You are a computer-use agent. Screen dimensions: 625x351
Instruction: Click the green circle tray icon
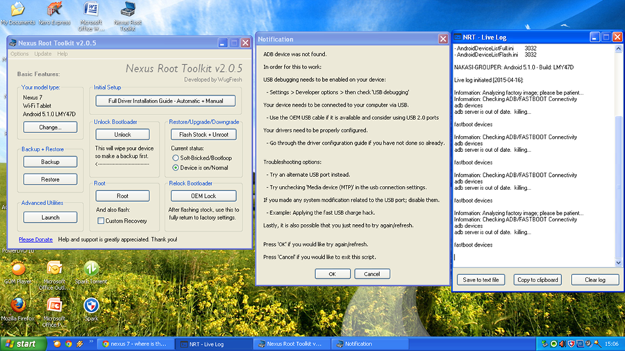553,344
